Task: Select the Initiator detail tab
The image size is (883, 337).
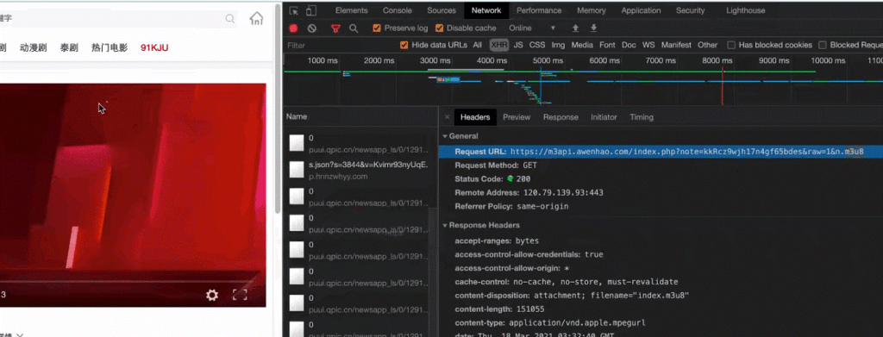Action: click(604, 117)
